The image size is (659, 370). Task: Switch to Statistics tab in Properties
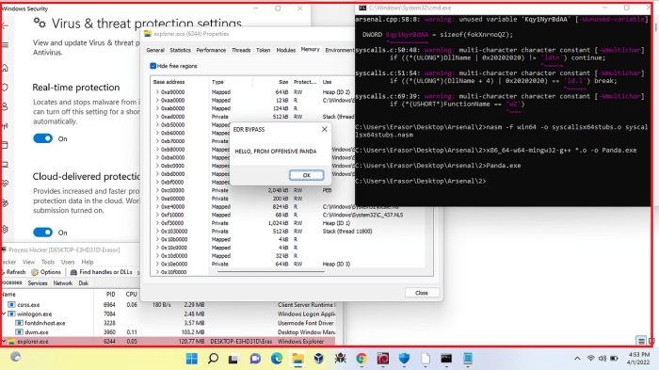pyautogui.click(x=181, y=50)
